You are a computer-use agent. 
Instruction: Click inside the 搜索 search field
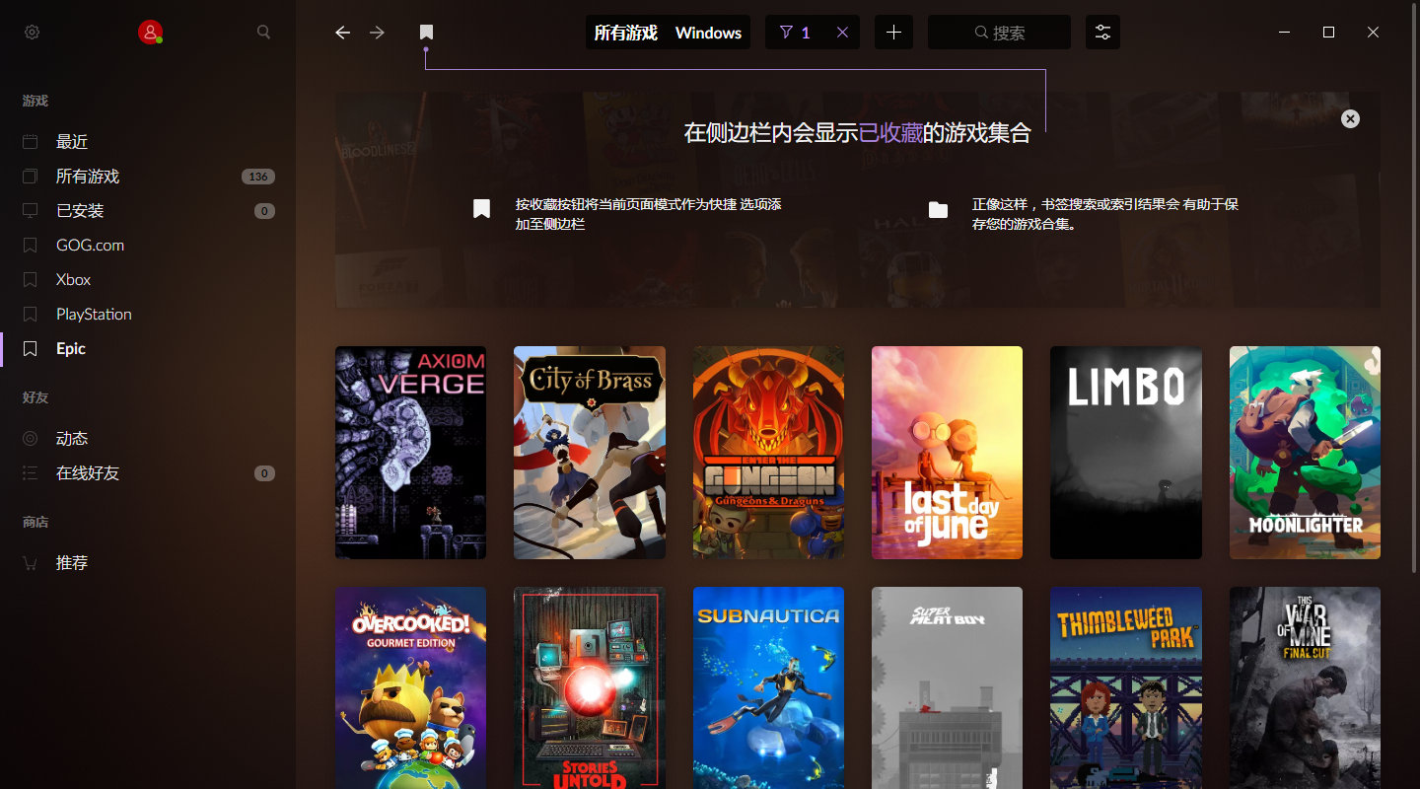[999, 32]
